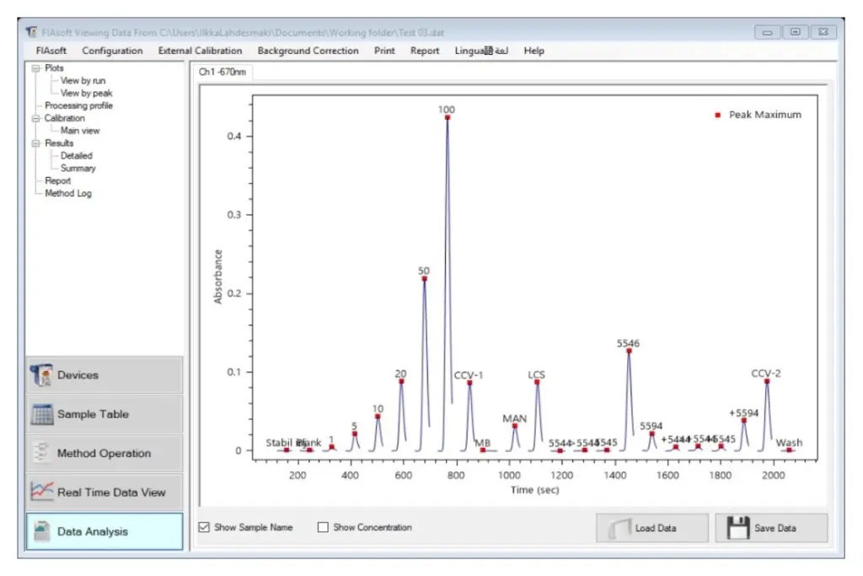863x576 pixels.
Task: Collapse the Calibration tree node
Action: [35, 118]
